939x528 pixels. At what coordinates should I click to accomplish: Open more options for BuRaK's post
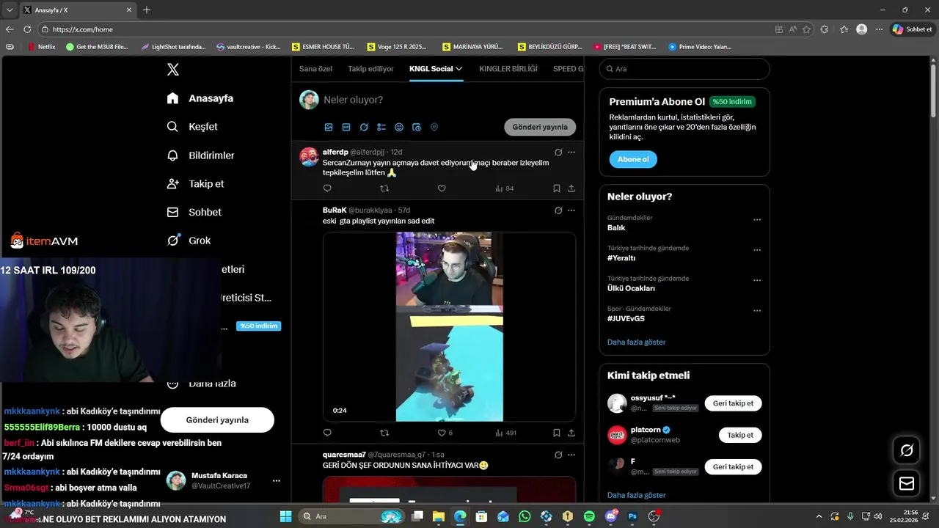[571, 210]
